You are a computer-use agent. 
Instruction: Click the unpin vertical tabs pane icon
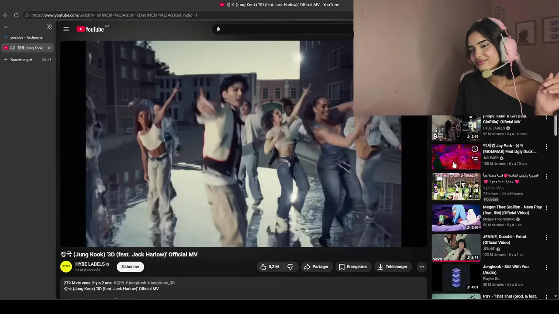point(49,27)
